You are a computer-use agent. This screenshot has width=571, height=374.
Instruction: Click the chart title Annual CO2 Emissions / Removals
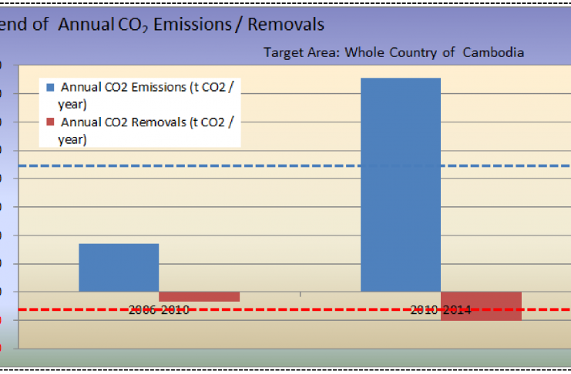click(162, 25)
